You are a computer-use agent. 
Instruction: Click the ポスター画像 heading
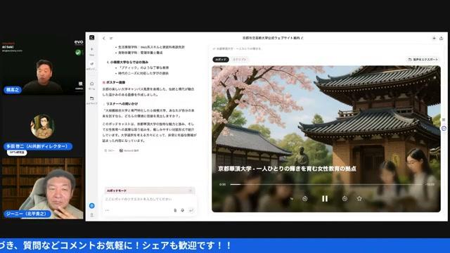tap(115, 82)
